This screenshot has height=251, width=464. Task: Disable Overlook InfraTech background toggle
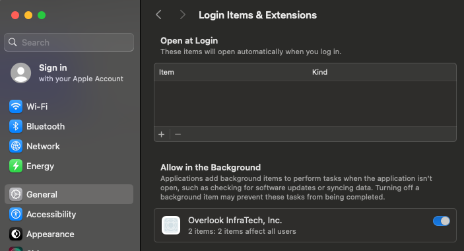[441, 221]
